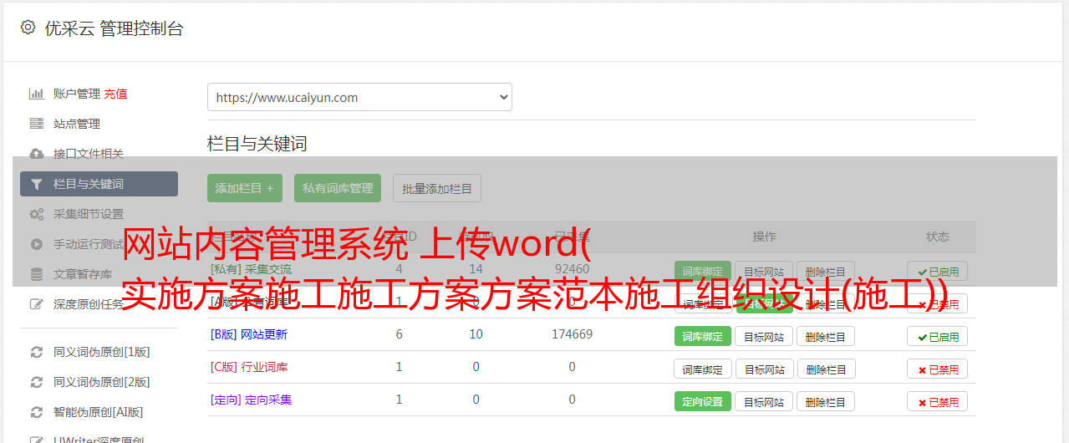Click the 状态 column header
Viewport: 1069px width, 443px height.
[938, 237]
